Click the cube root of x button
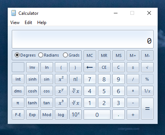 [x=76, y=103]
